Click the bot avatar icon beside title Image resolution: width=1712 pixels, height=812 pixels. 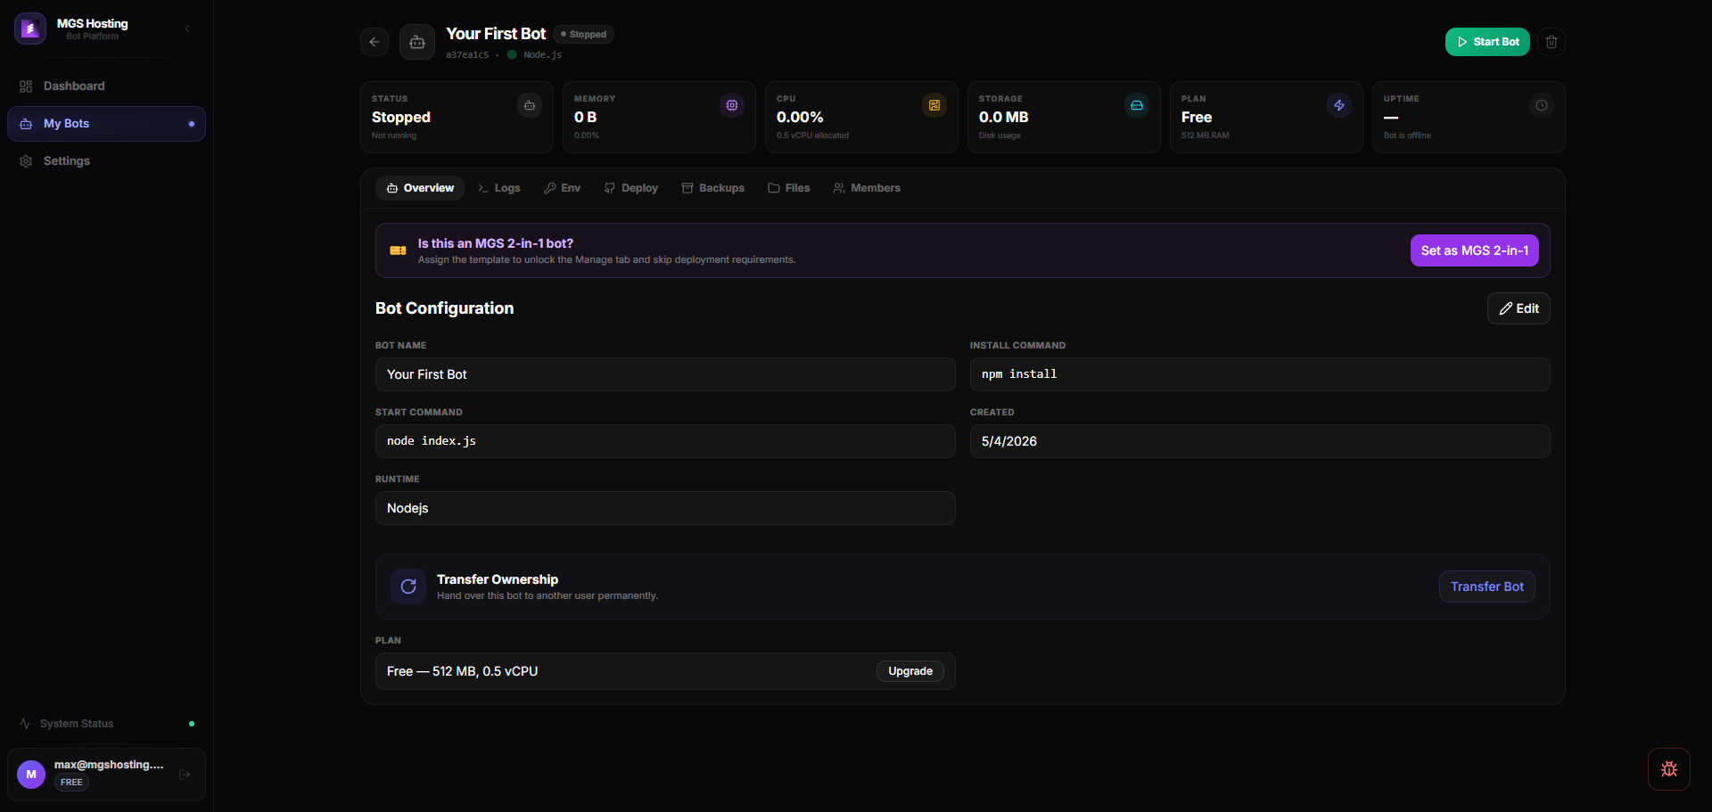(x=417, y=42)
